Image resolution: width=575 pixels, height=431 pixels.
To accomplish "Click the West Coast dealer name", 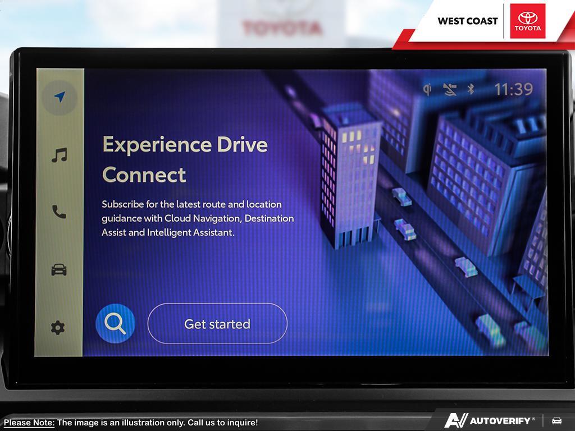I will pyautogui.click(x=467, y=21).
